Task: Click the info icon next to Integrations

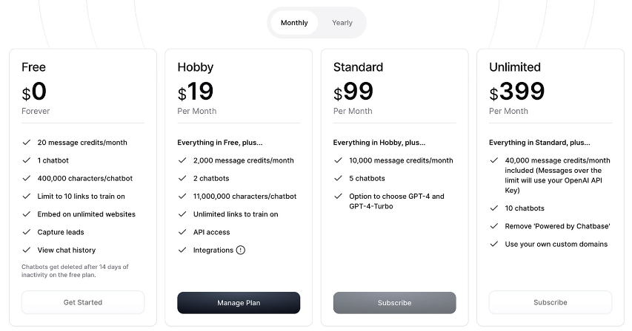Action: (x=241, y=250)
